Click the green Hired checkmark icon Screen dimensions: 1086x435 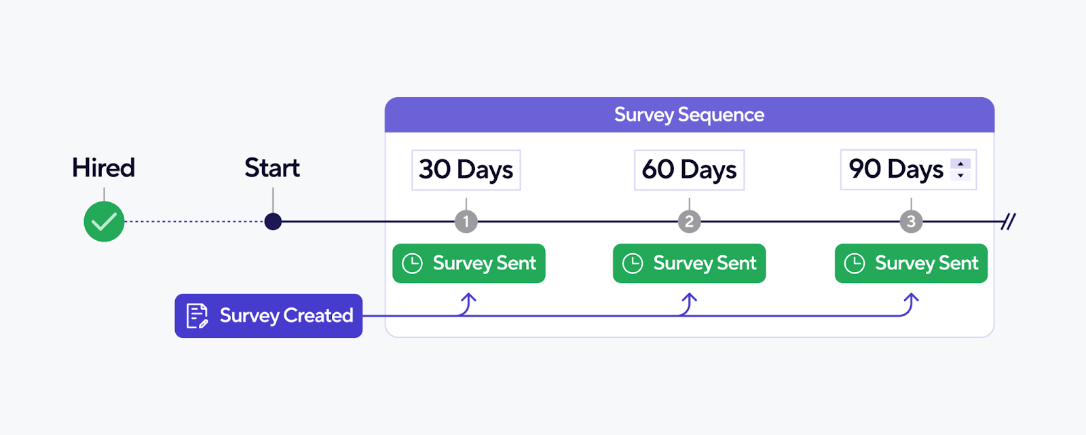pos(104,222)
